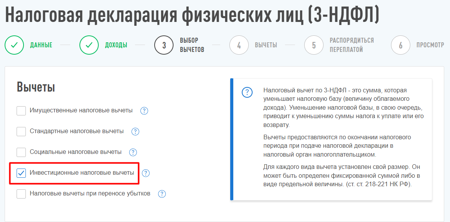Show help tooltip for Социальные налоговые вычеты
450x222 pixels.
[x=133, y=152]
